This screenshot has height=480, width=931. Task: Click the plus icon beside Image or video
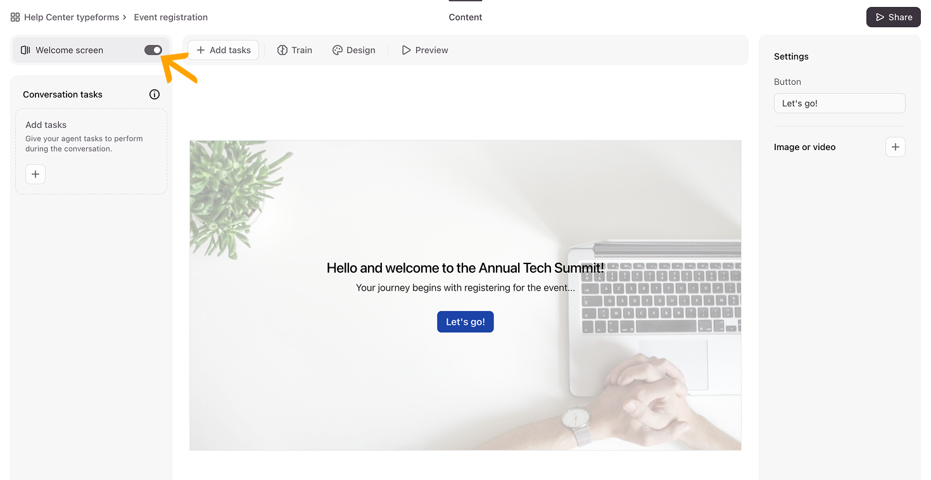895,147
